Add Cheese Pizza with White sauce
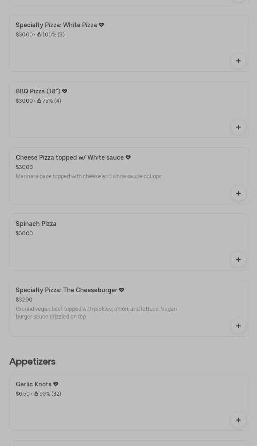 238,193
